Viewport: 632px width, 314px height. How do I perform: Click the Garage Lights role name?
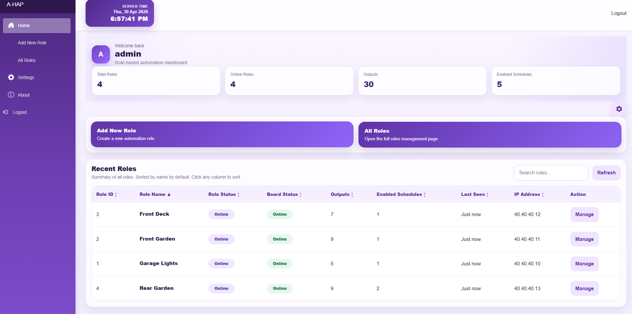tap(159, 263)
